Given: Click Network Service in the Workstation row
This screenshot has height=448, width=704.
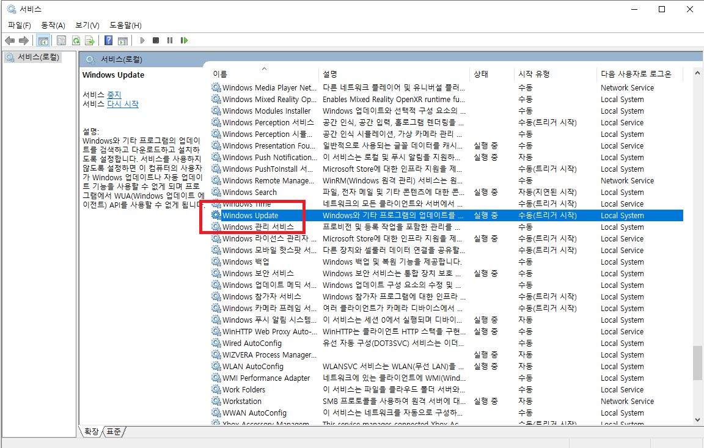Looking at the screenshot, I should coord(627,401).
